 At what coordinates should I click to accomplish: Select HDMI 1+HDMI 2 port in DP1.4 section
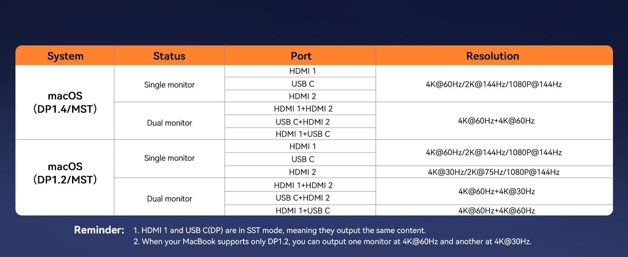click(x=303, y=109)
